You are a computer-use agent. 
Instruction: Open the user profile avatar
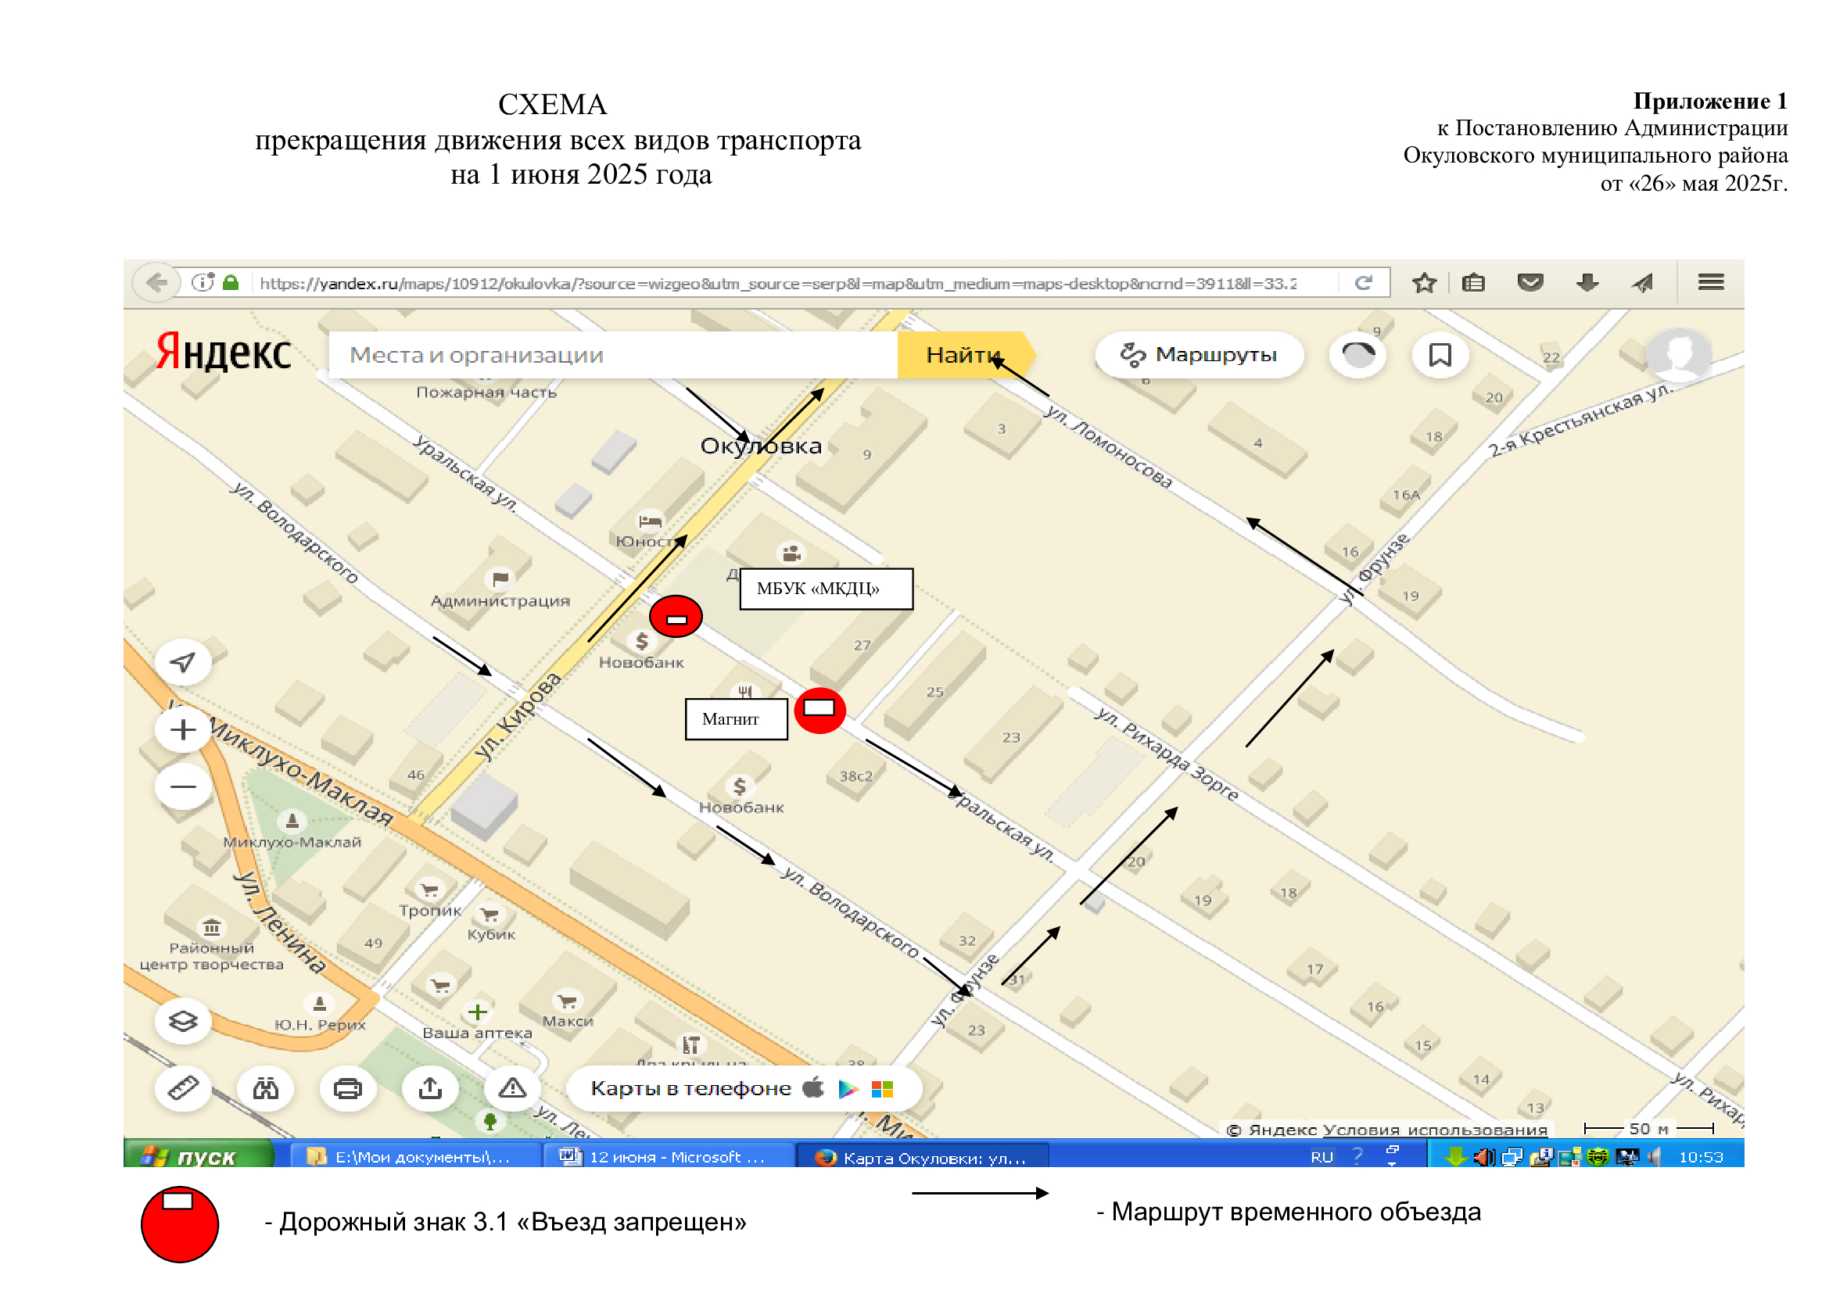tap(1679, 355)
